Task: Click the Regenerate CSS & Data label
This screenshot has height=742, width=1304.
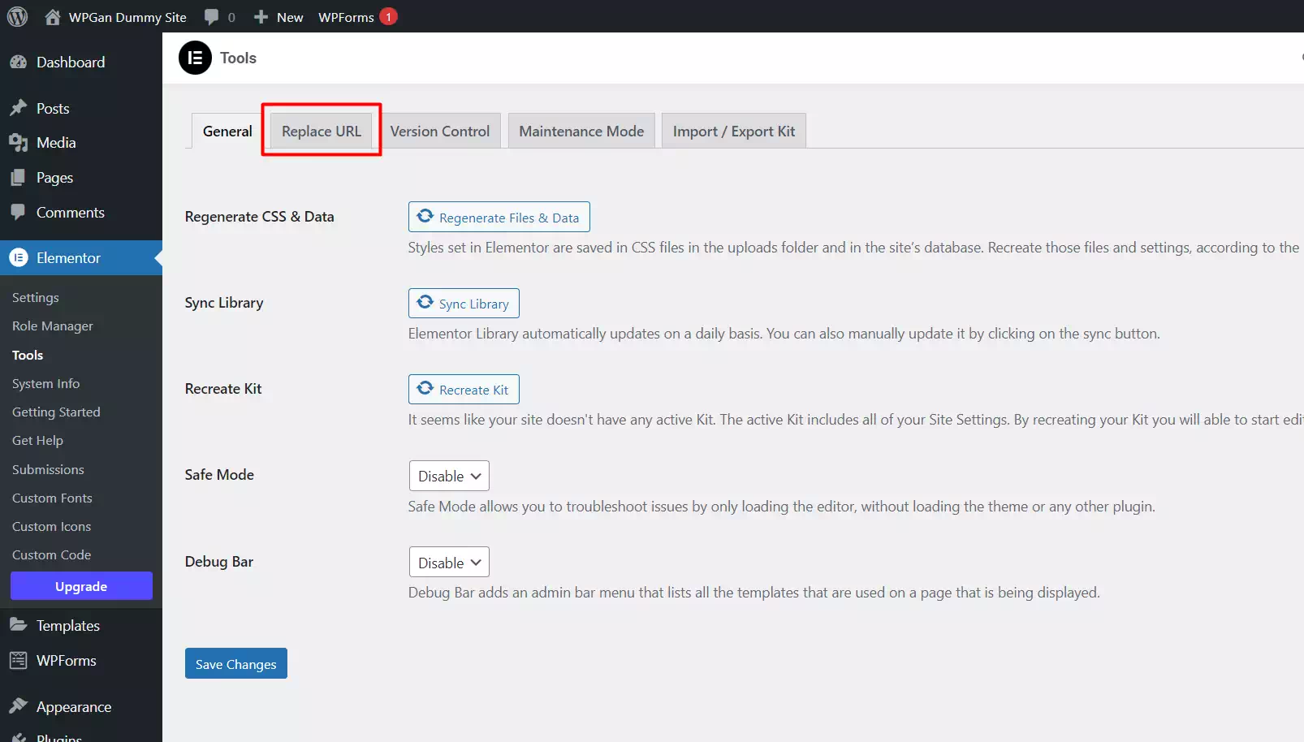Action: click(x=260, y=217)
